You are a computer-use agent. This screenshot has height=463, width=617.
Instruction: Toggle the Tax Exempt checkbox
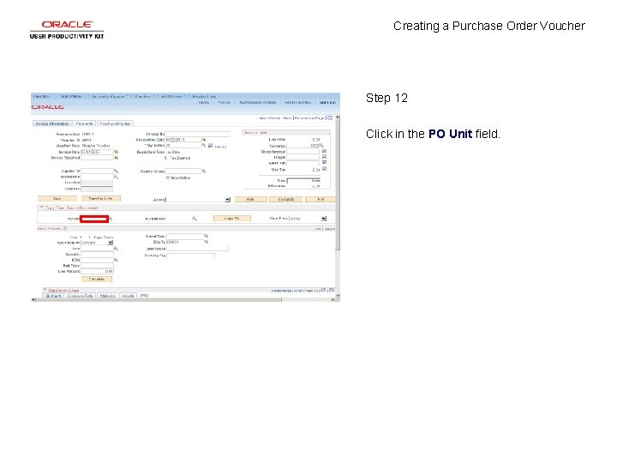[167, 158]
